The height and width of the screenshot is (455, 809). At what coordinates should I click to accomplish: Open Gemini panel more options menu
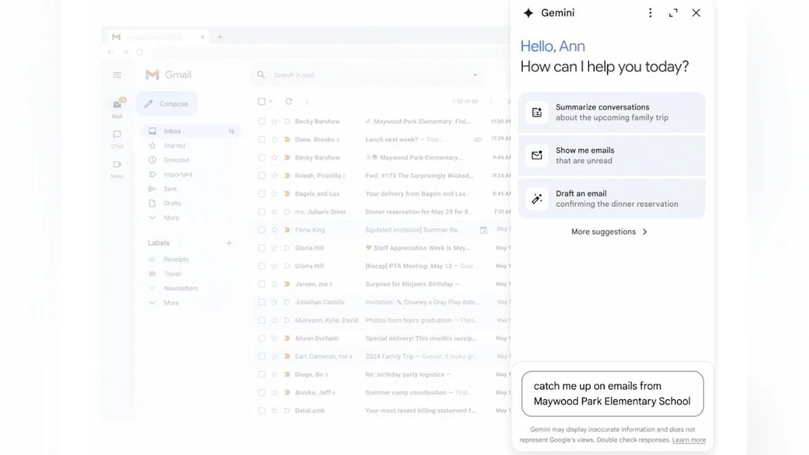(650, 13)
